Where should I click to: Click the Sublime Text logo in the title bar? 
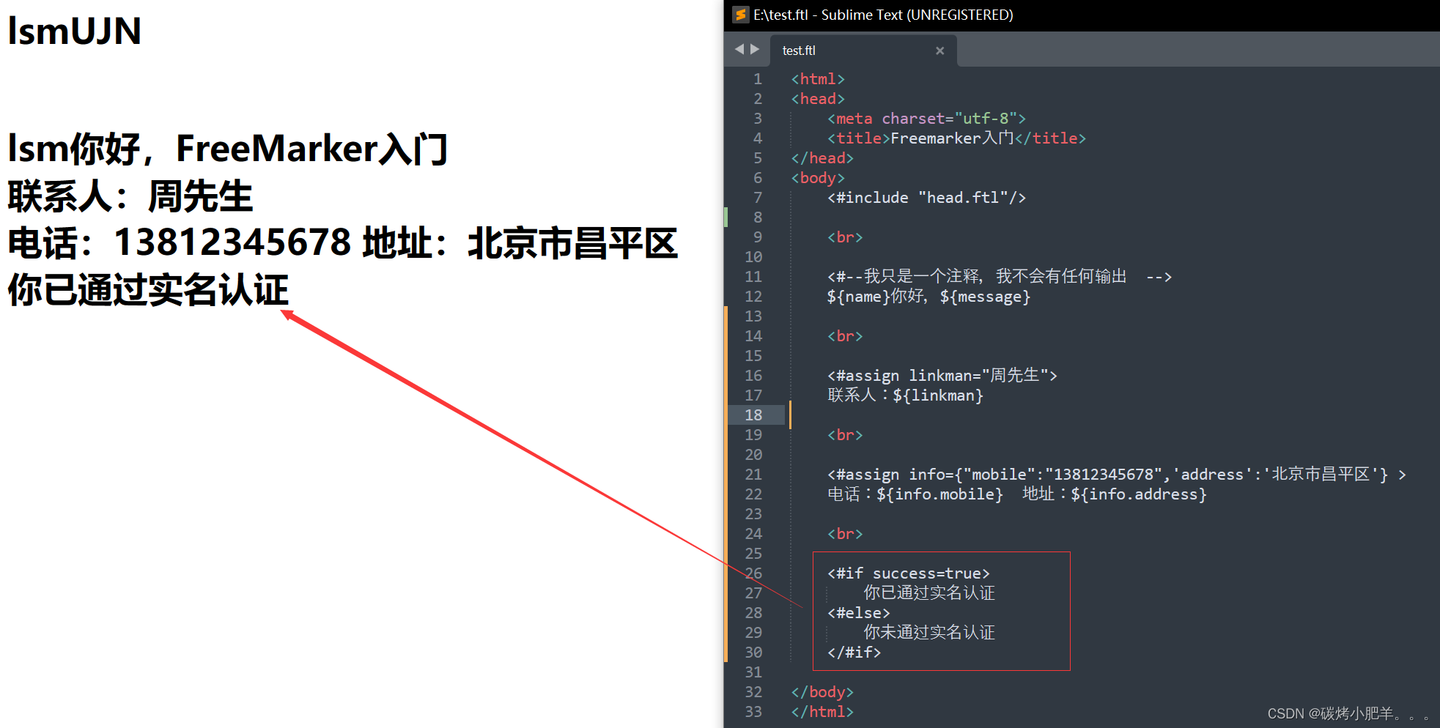click(x=740, y=15)
